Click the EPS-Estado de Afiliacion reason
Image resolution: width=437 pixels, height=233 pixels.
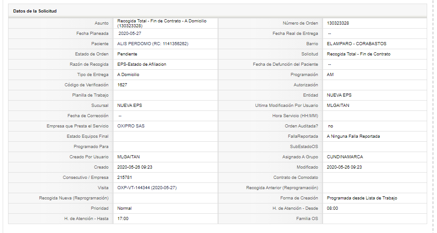[x=142, y=64]
